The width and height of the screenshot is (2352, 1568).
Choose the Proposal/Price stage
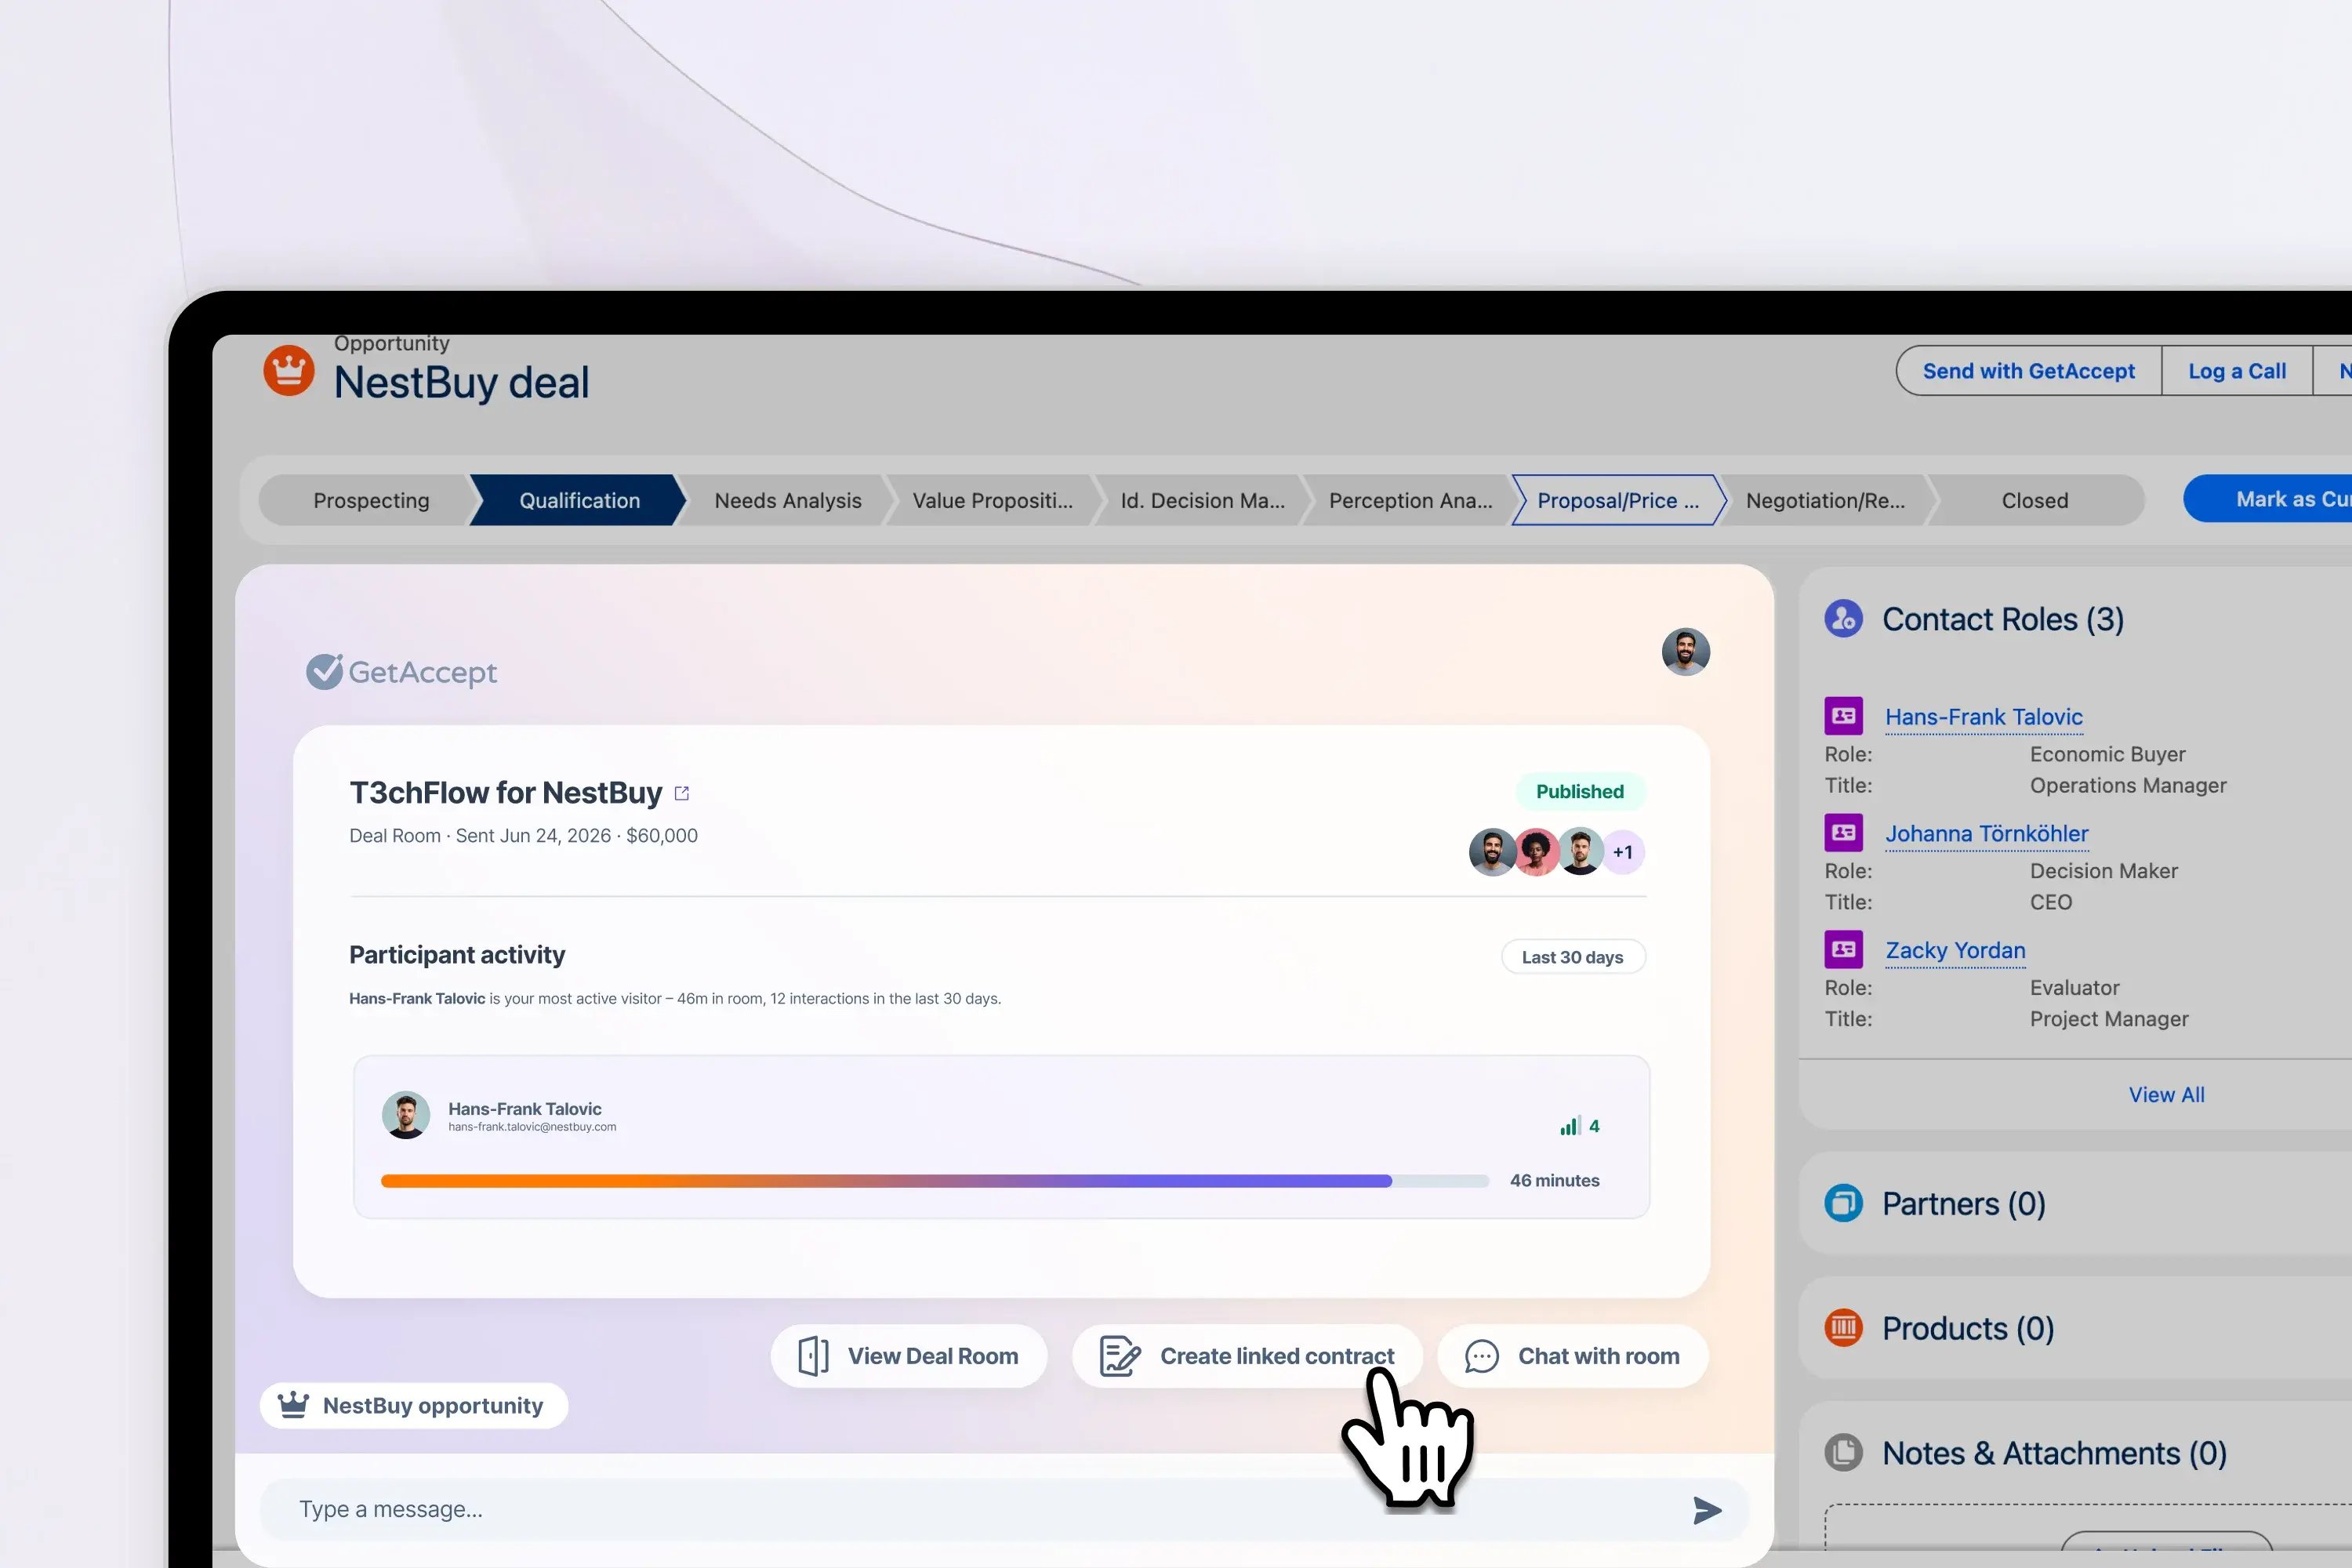point(1618,500)
